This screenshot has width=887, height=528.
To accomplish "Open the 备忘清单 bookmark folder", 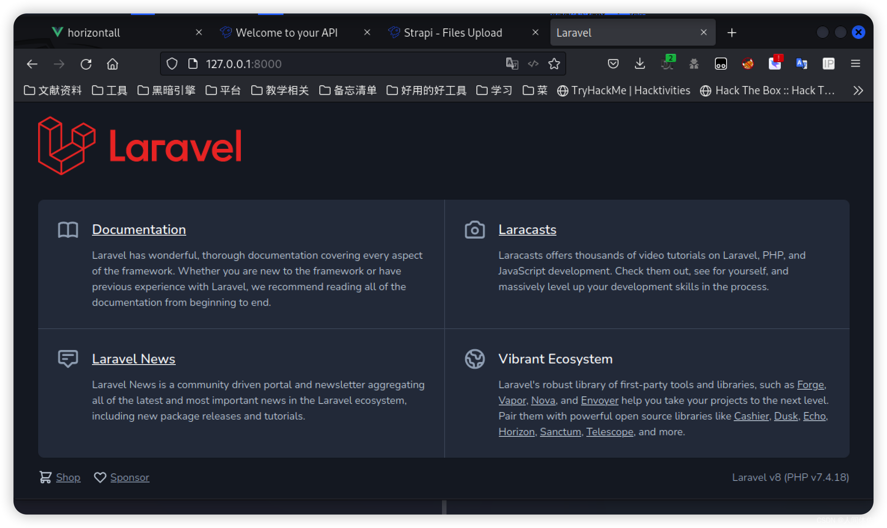I will [348, 90].
